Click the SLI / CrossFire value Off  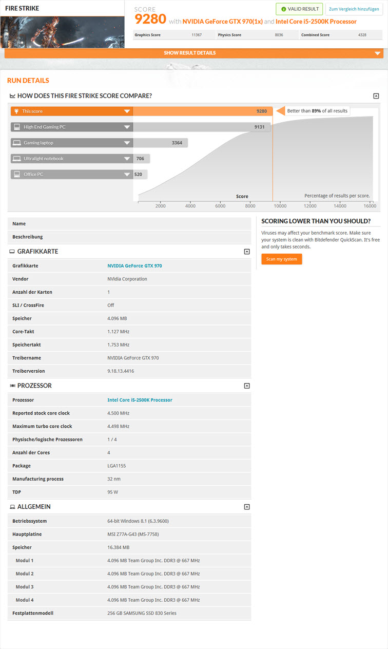point(111,306)
